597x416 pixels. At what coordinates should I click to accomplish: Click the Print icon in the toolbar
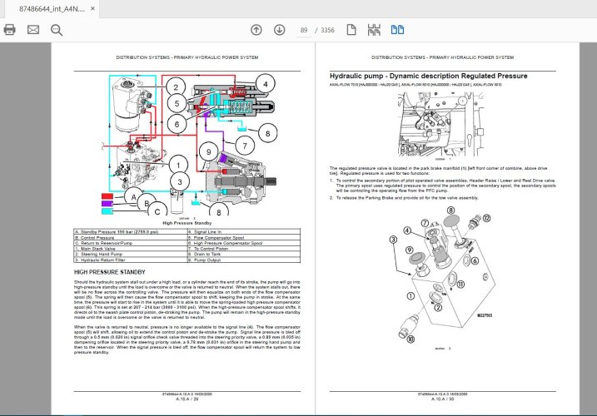click(x=9, y=30)
